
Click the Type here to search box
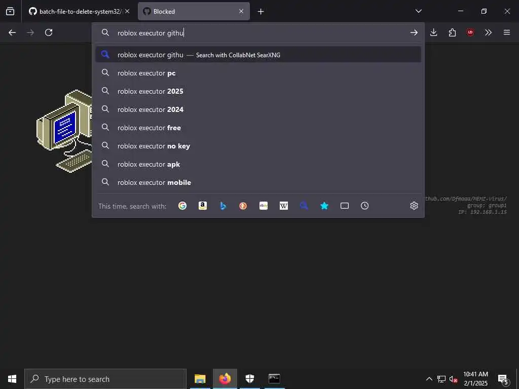coord(105,379)
